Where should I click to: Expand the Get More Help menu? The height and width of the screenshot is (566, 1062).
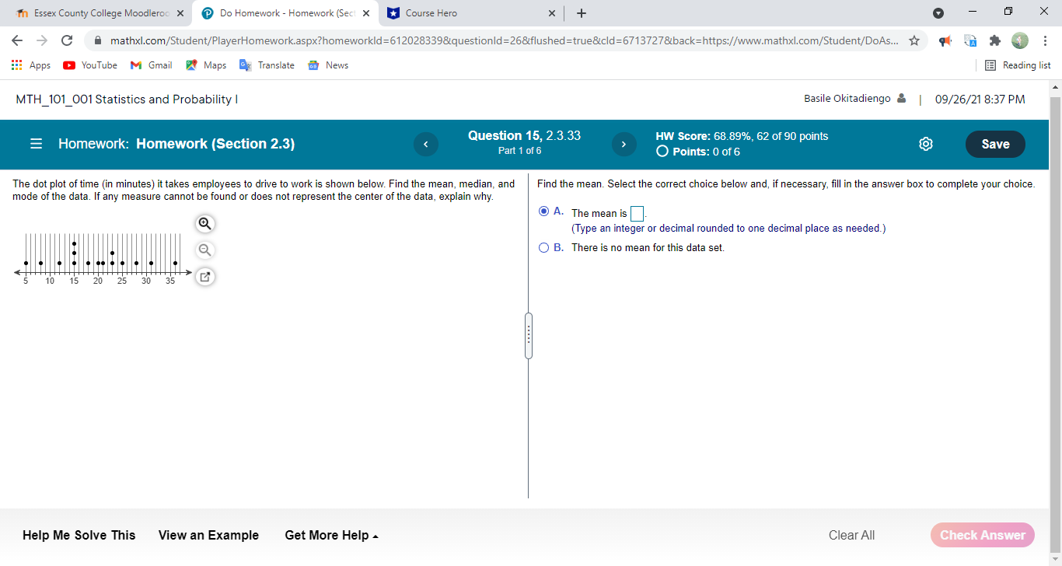tap(331, 535)
